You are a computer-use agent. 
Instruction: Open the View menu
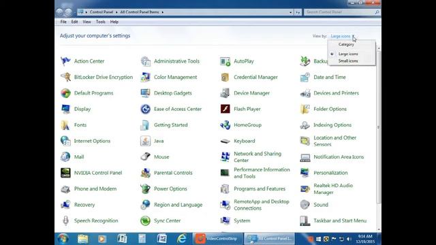pos(87,22)
